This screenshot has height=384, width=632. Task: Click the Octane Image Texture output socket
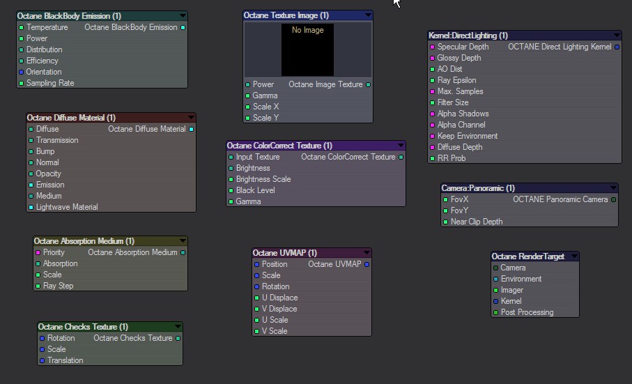click(369, 84)
